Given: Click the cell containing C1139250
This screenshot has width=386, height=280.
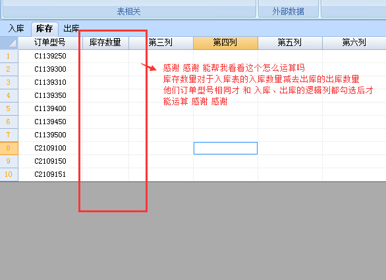Looking at the screenshot, I should click(50, 56).
